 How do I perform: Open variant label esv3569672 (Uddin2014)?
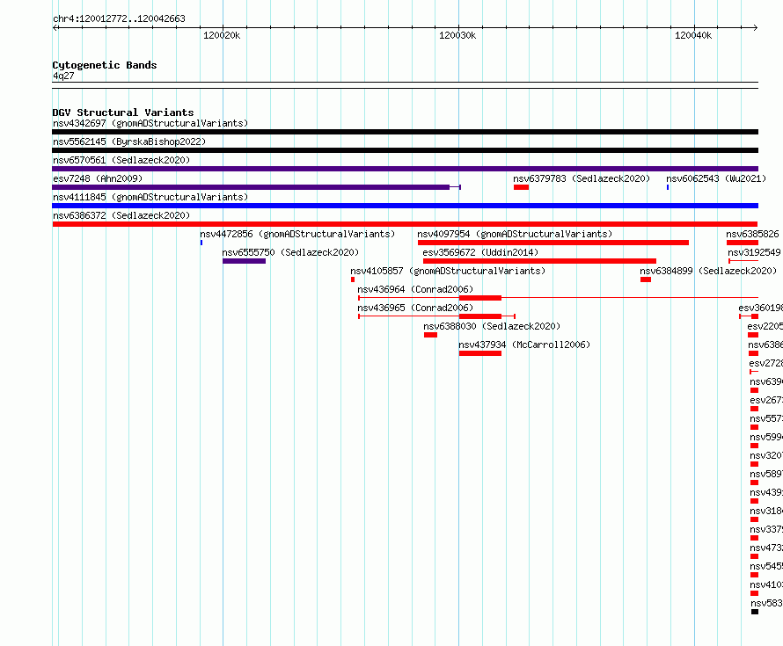(480, 252)
